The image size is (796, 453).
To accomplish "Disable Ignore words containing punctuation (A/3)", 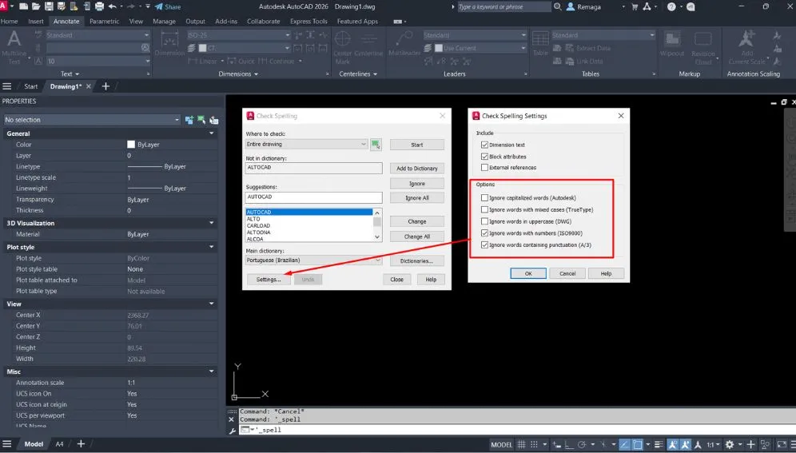I will click(x=484, y=244).
